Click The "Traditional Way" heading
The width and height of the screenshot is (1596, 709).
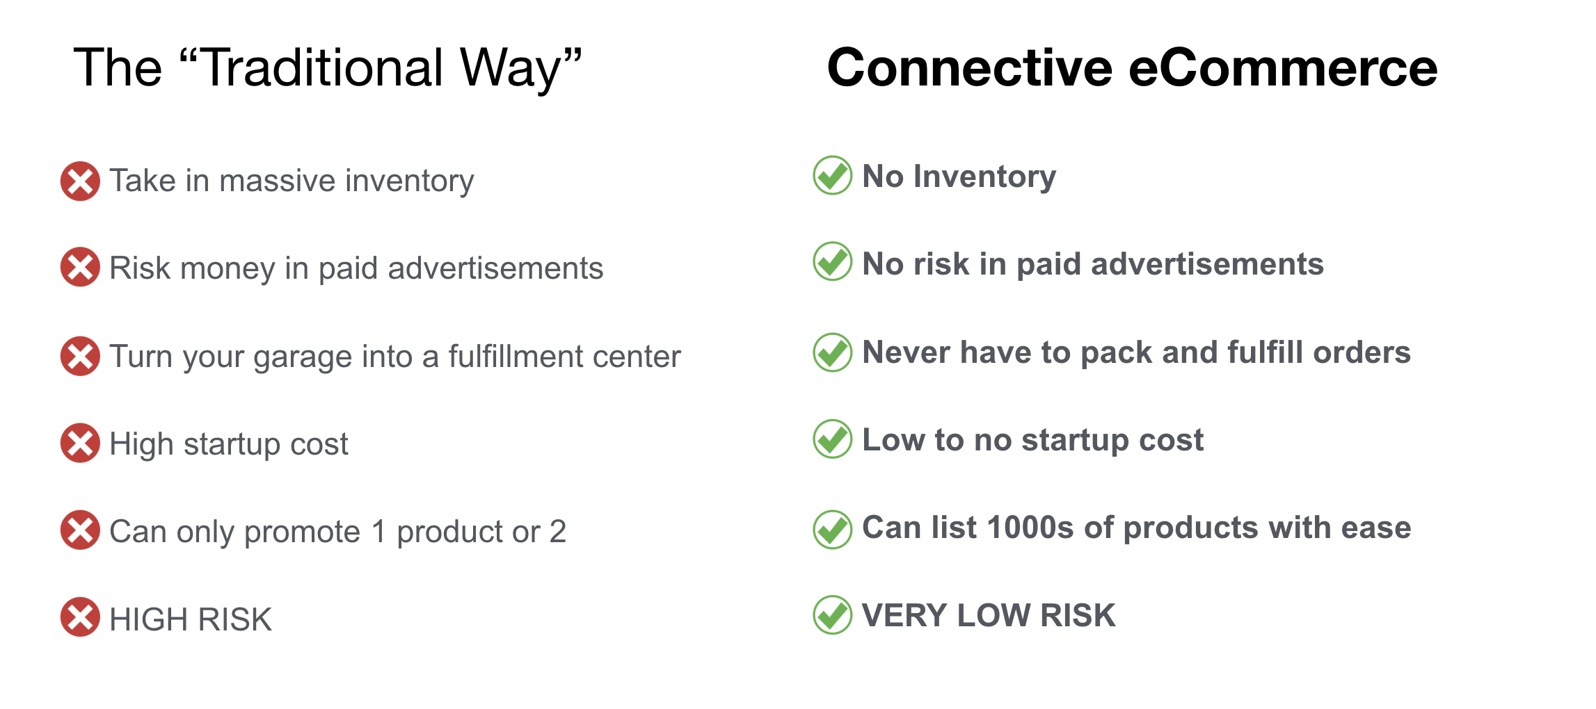point(328,68)
